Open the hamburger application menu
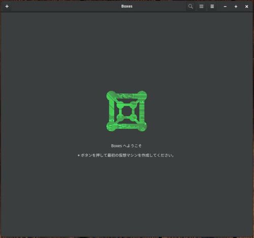254x238 pixels. point(212,7)
